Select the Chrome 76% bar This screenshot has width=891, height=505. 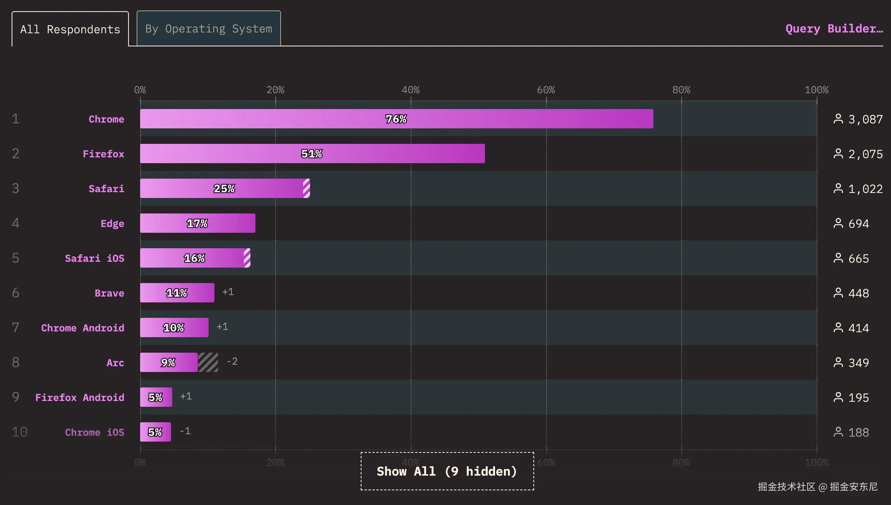[x=396, y=119]
